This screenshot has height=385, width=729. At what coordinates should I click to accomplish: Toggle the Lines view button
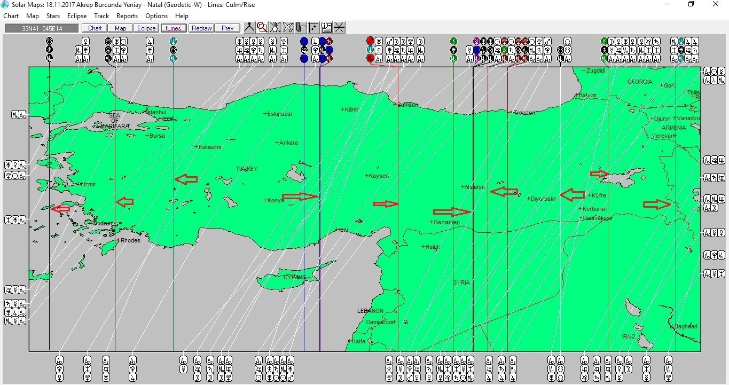(x=174, y=28)
